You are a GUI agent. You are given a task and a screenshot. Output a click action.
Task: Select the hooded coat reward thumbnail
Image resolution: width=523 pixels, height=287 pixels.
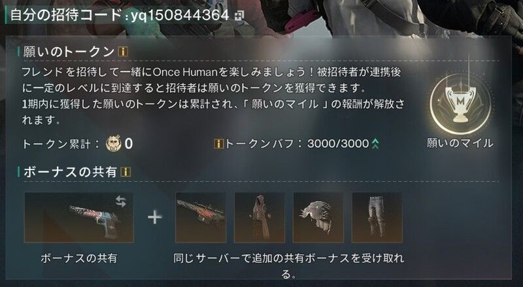coord(260,218)
